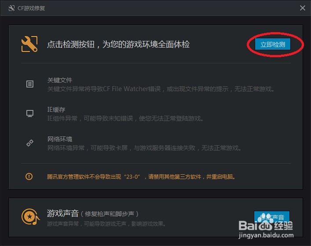Click the 网络环境 chain link icon
This screenshot has width=311, height=246.
(30, 143)
